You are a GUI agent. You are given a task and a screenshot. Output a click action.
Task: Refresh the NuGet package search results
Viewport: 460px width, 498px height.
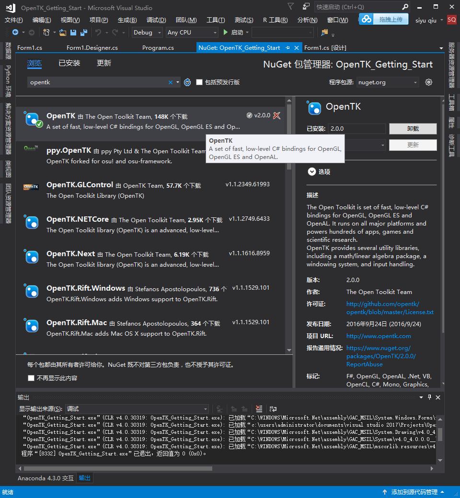point(187,82)
